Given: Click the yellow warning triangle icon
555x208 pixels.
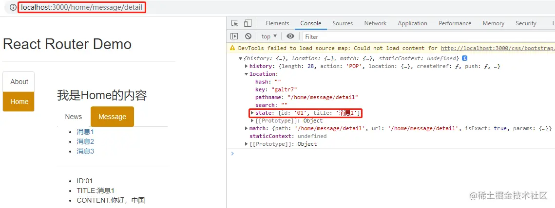Looking at the screenshot, I should pyautogui.click(x=232, y=48).
